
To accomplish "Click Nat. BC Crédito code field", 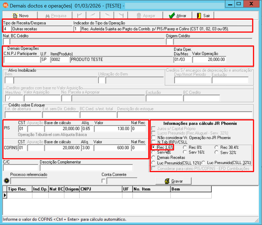I will pyautogui.click(x=6, y=41).
